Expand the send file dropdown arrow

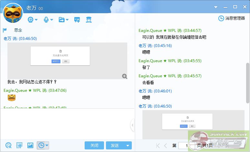coord(67,20)
